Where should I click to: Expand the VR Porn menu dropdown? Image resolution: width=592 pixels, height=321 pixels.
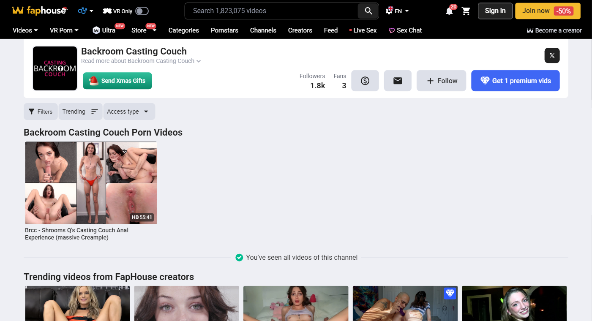coord(64,30)
